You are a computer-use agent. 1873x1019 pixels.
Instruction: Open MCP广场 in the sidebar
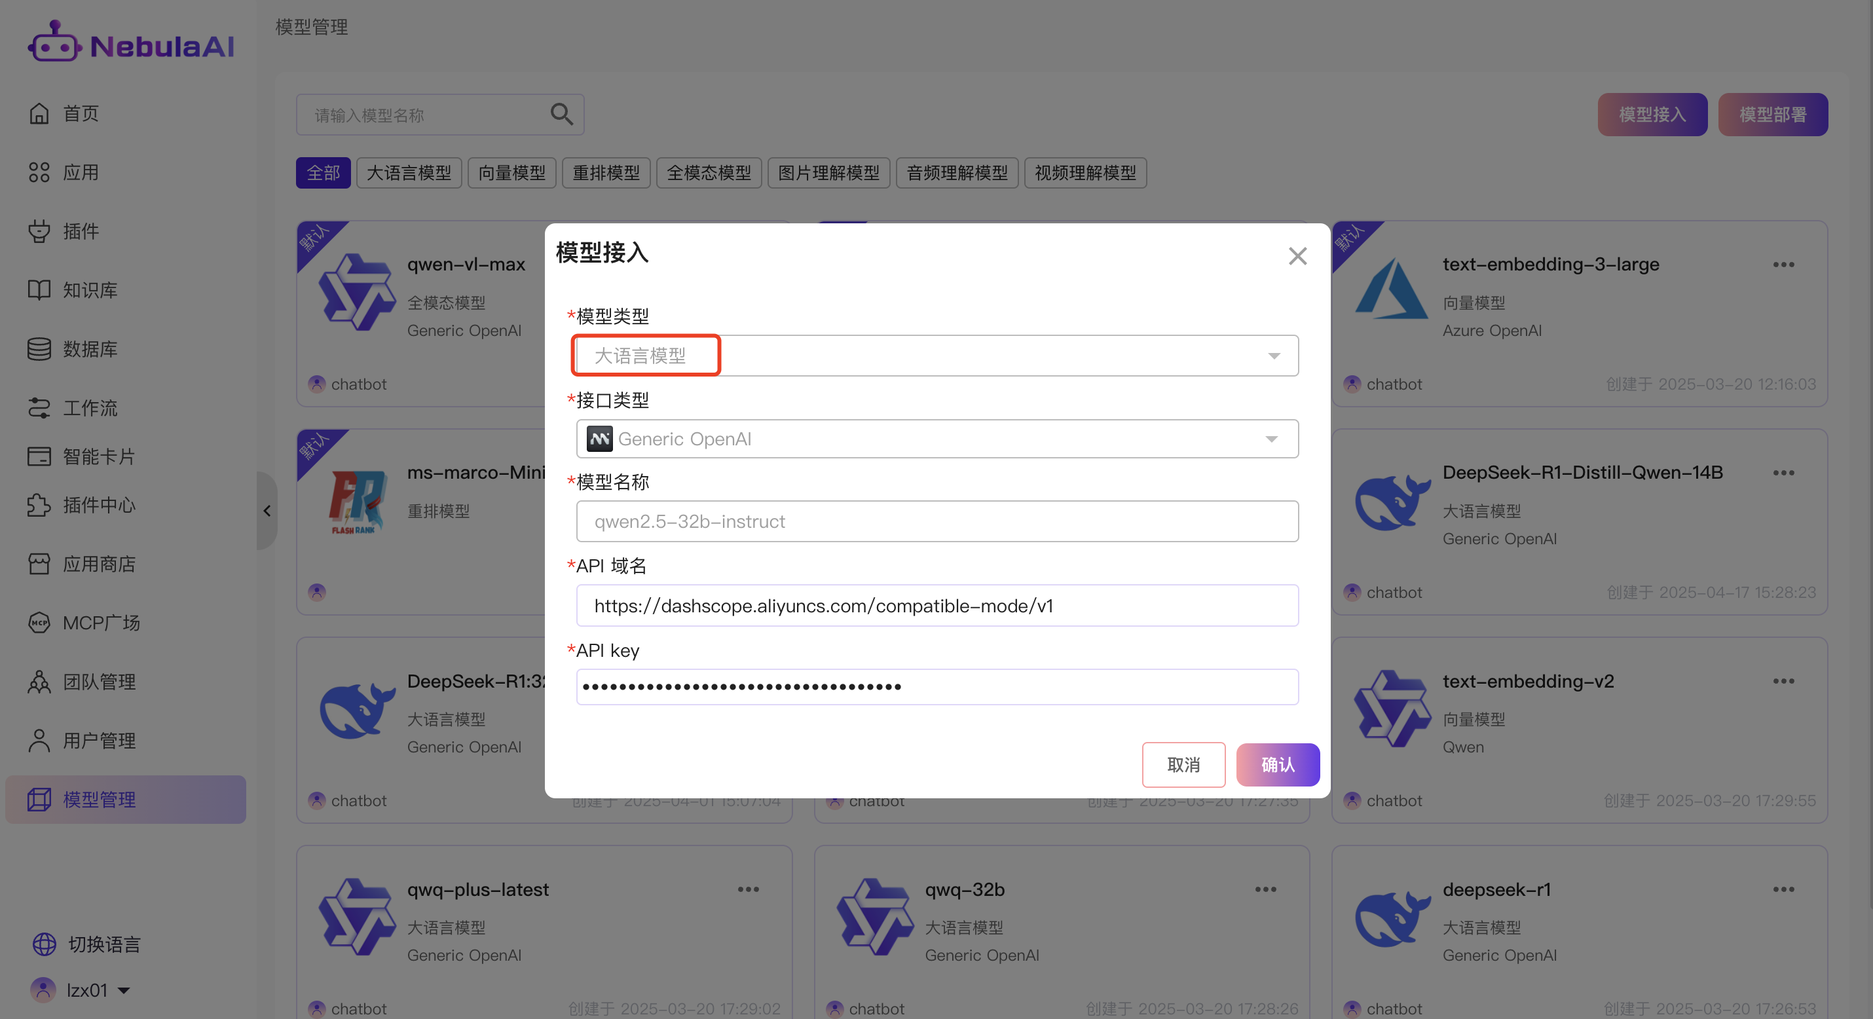point(84,623)
